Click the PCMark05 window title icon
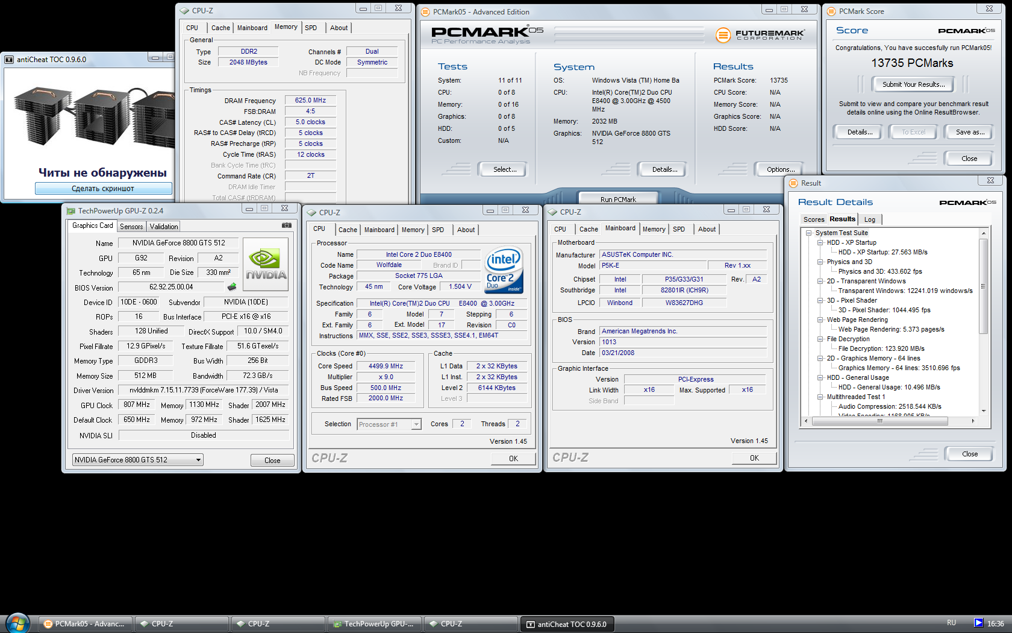The width and height of the screenshot is (1012, 633). click(425, 12)
